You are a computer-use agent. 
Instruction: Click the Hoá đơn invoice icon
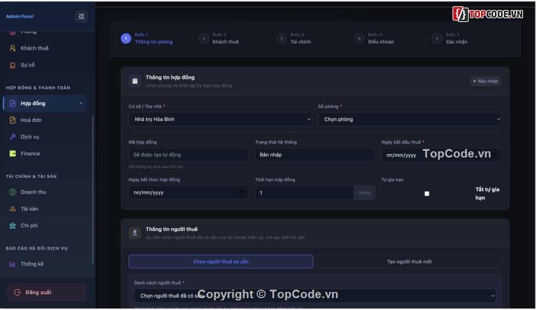point(12,120)
